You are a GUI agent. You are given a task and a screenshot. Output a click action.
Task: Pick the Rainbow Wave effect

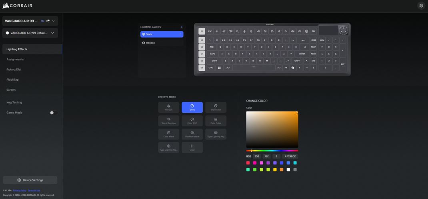(192, 134)
